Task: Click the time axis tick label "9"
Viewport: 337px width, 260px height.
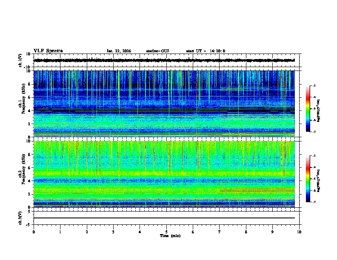Action: pyautogui.click(x=272, y=232)
